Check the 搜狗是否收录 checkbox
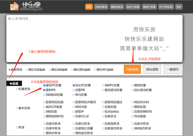193x136 pixels. click(x=74, y=133)
